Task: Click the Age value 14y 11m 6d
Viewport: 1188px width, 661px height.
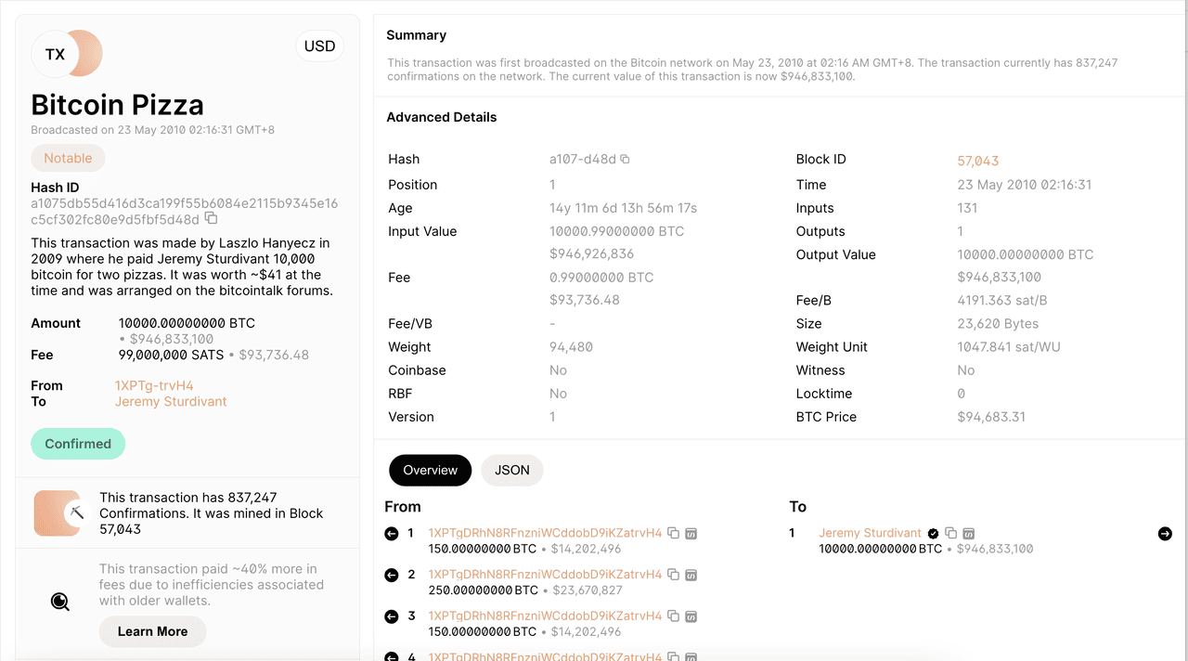Action: tap(623, 208)
